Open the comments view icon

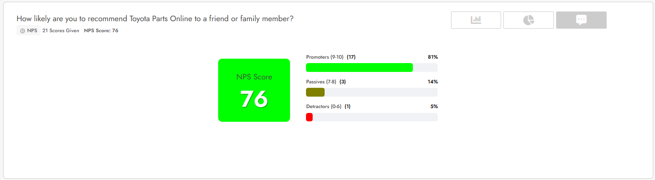coord(581,20)
